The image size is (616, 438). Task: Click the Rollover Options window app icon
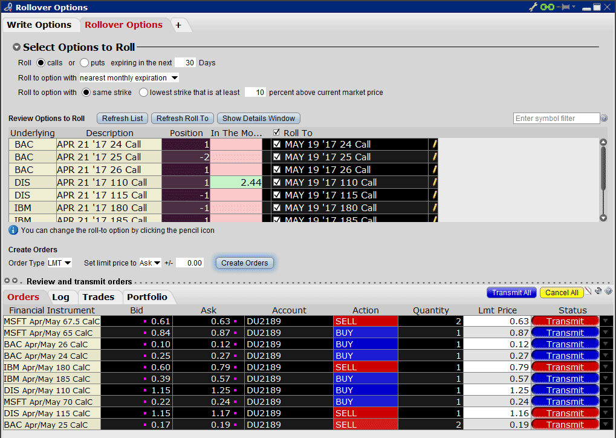pos(8,7)
